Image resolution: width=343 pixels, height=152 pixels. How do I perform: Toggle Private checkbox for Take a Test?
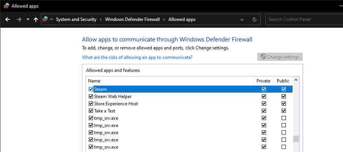(264, 111)
